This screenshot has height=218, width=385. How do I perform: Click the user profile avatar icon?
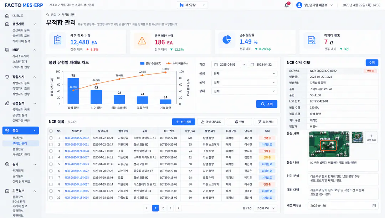[x=299, y=5]
